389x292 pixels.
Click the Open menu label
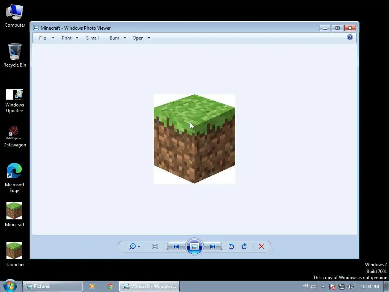click(138, 38)
